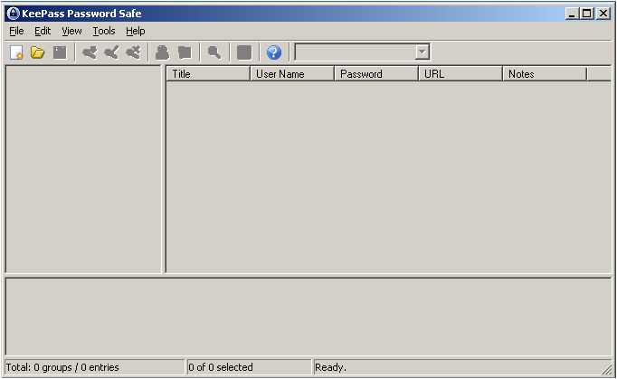Sort by the Notes column header
The width and height of the screenshot is (617, 379).
pos(545,74)
